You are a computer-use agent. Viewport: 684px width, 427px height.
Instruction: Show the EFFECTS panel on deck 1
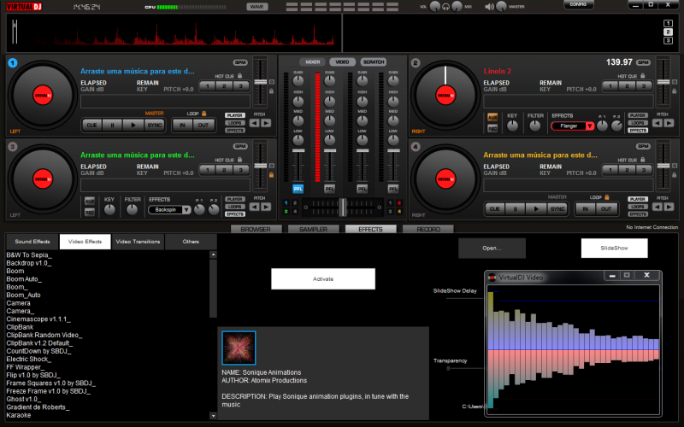[x=235, y=131]
